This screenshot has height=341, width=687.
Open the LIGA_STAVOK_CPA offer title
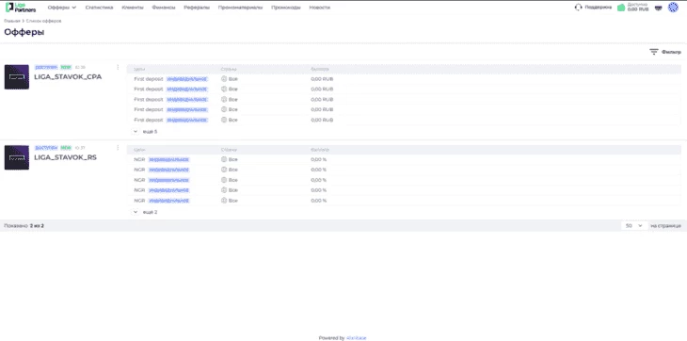click(68, 76)
